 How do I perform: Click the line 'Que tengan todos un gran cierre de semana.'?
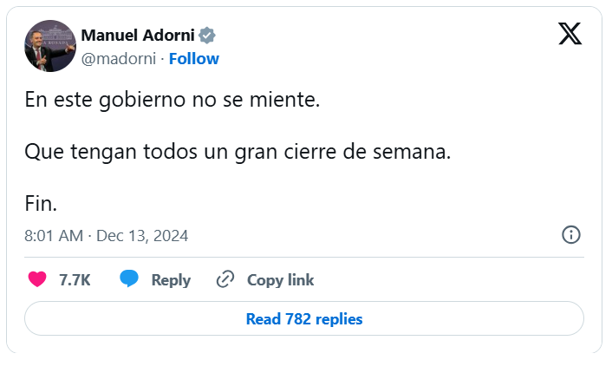238,152
